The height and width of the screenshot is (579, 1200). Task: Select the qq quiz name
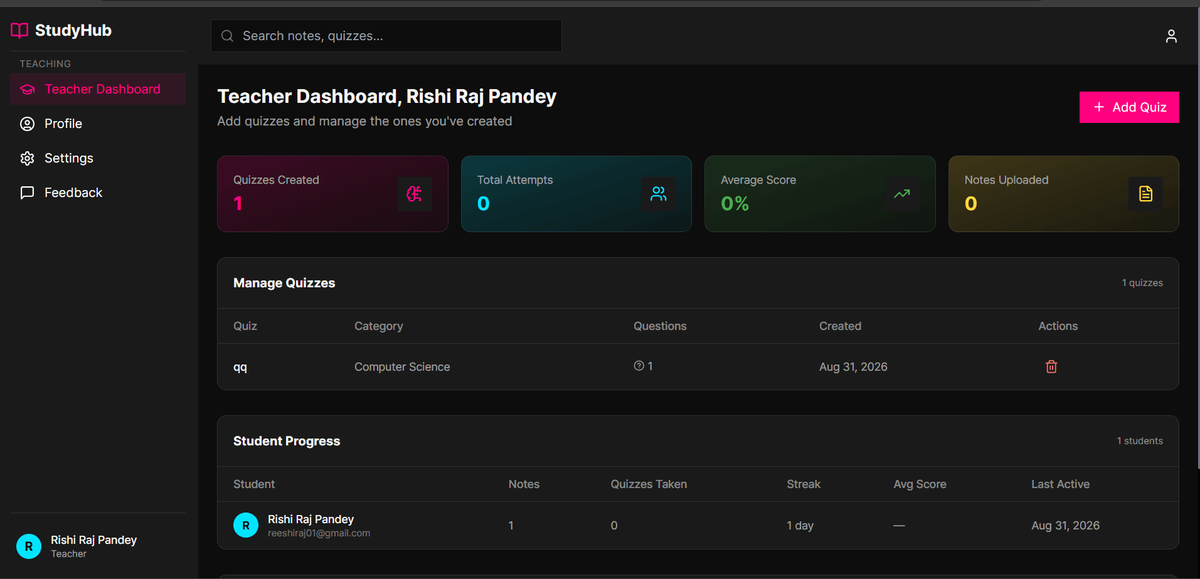tap(240, 368)
